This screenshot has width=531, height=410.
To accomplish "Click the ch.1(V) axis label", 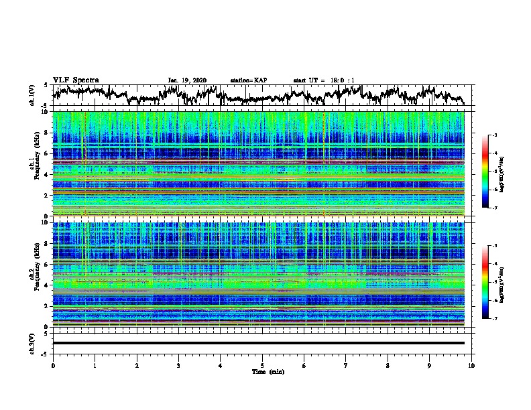I will pos(32,95).
